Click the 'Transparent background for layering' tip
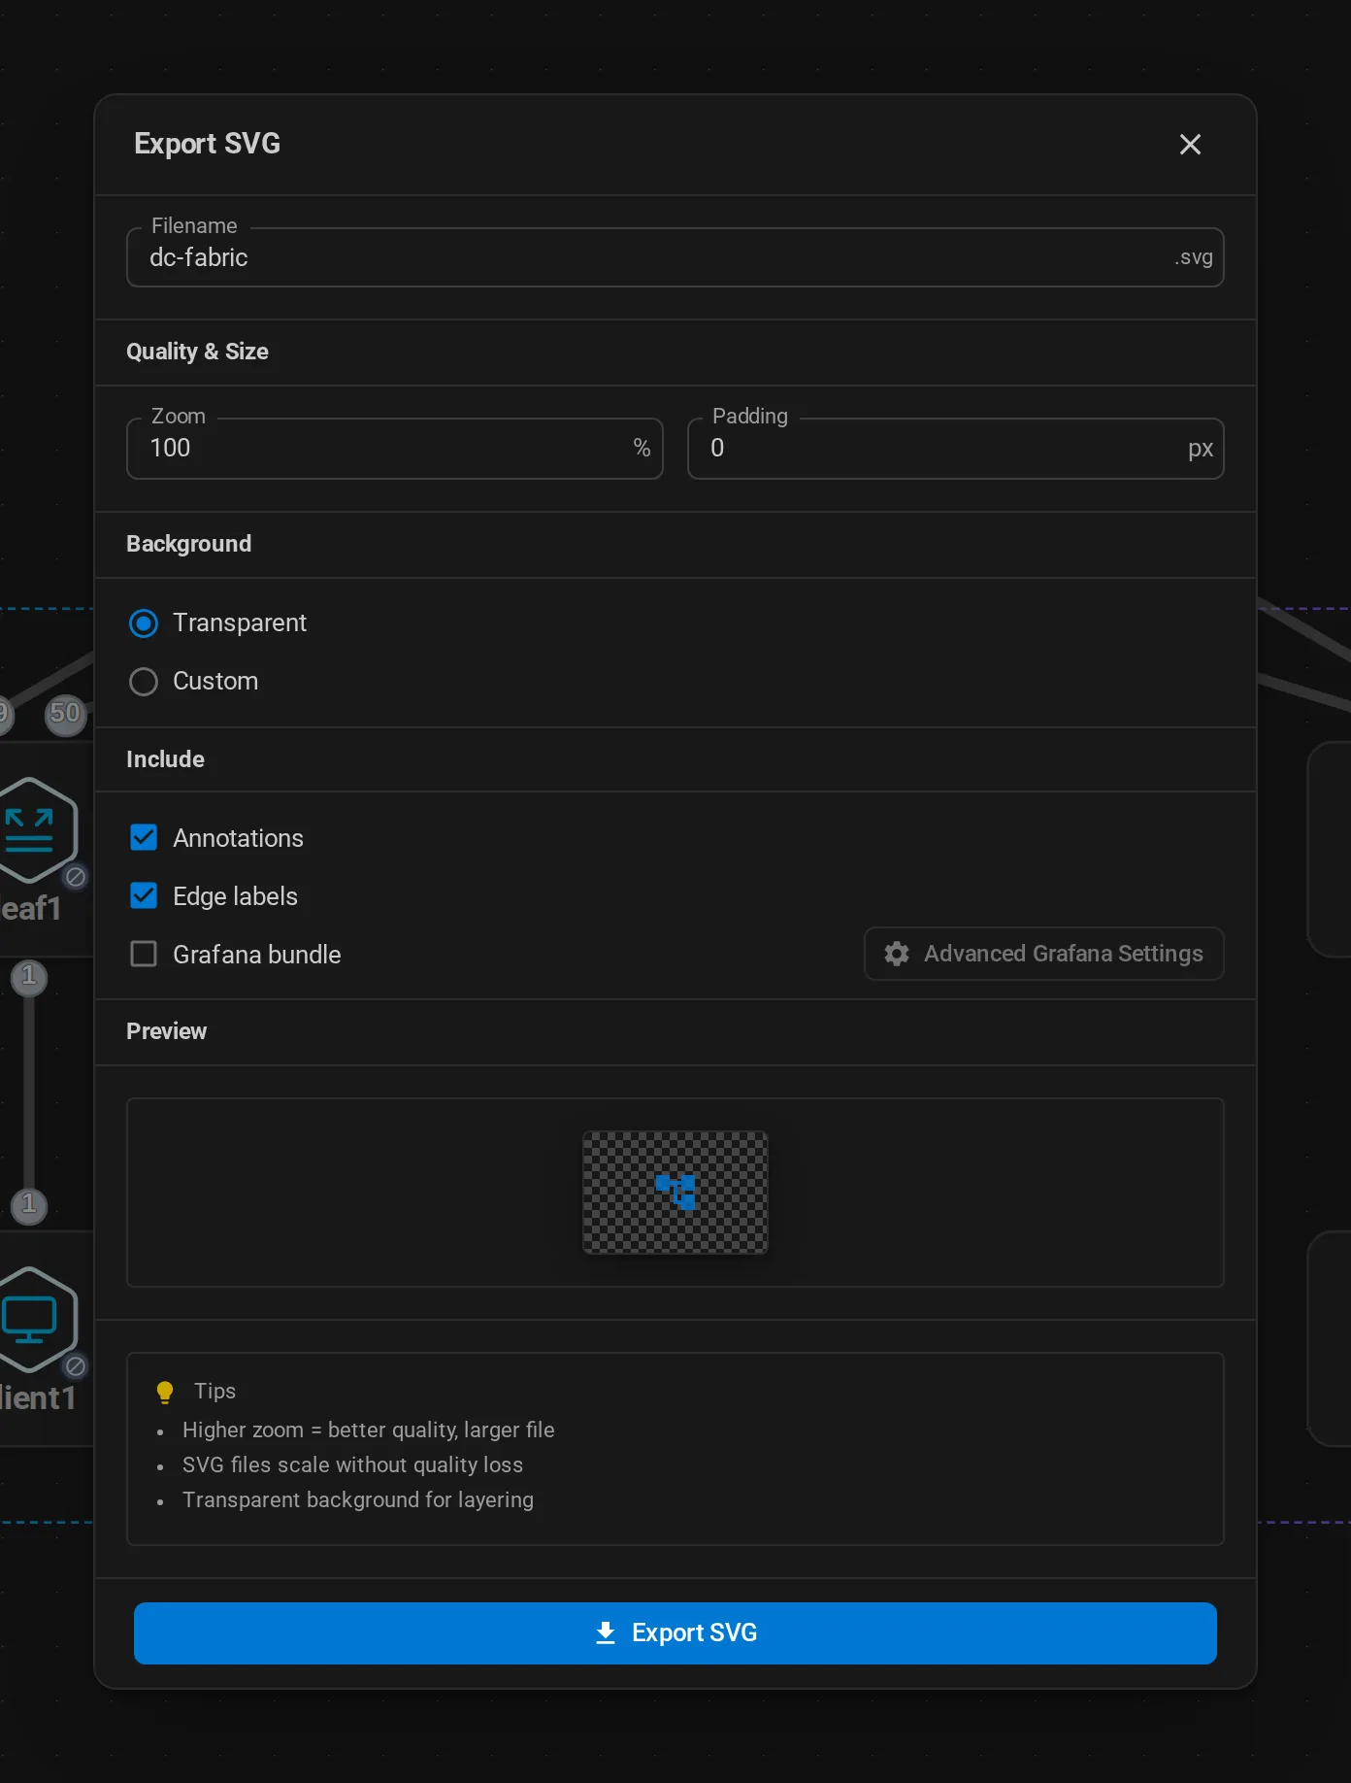This screenshot has width=1351, height=1783. 358,1499
